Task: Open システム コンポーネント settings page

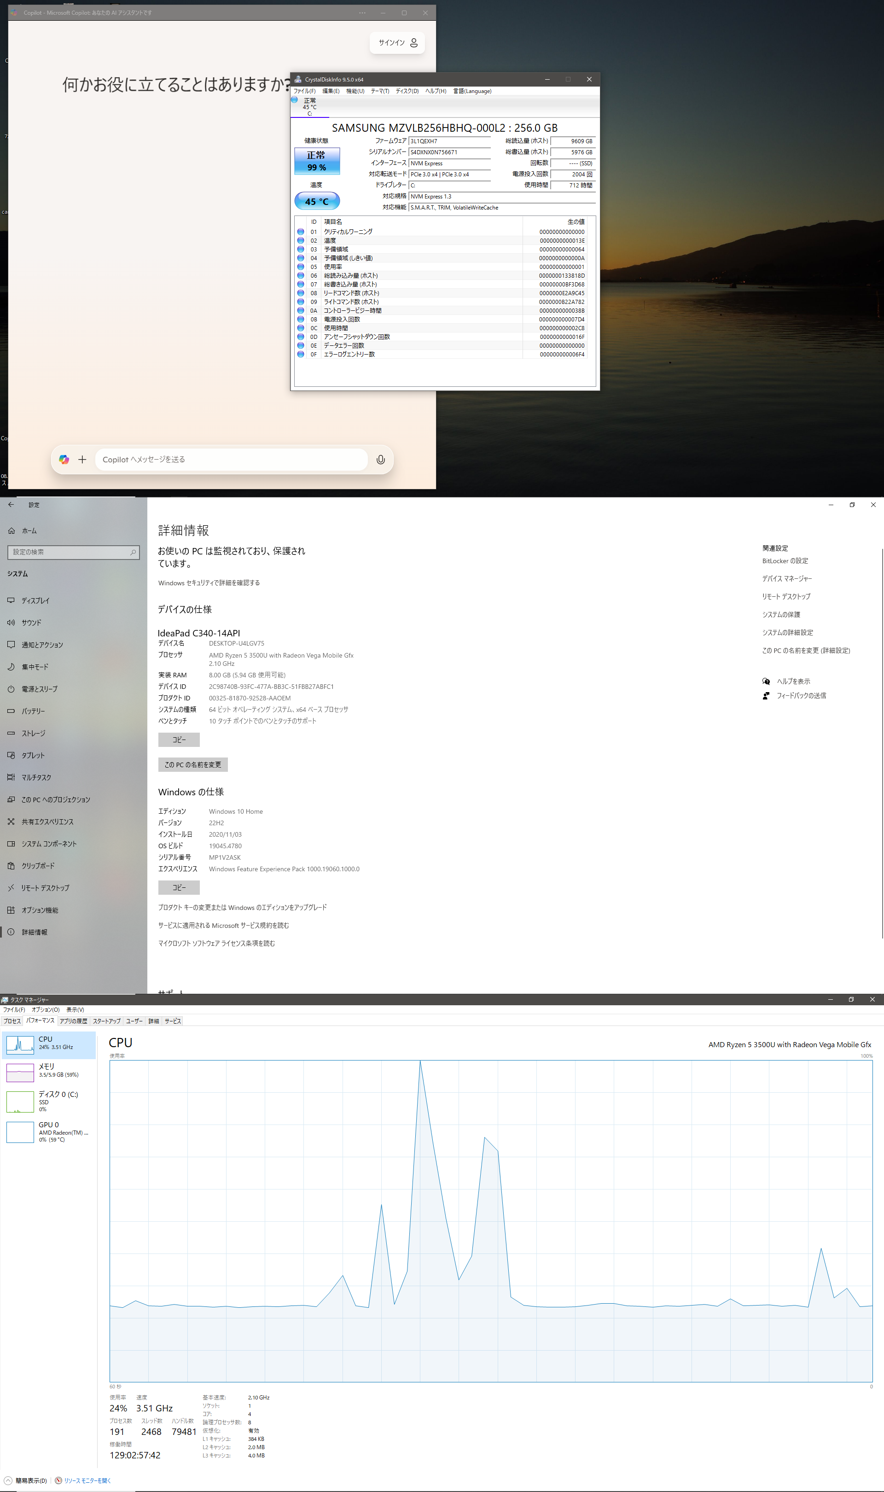Action: pyautogui.click(x=73, y=844)
